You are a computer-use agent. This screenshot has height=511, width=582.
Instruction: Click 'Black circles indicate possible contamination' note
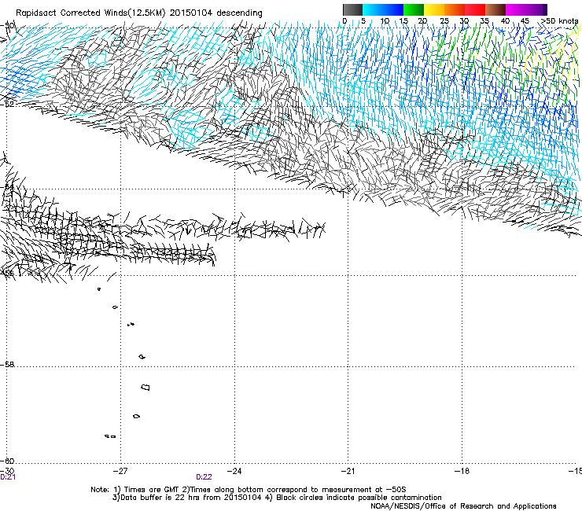pos(359,498)
